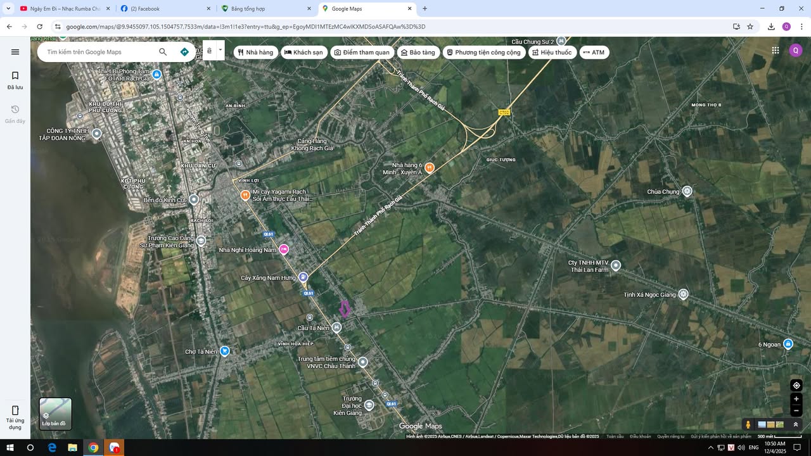The width and height of the screenshot is (811, 456).
Task: Zoom out with the minus button
Action: tap(796, 411)
